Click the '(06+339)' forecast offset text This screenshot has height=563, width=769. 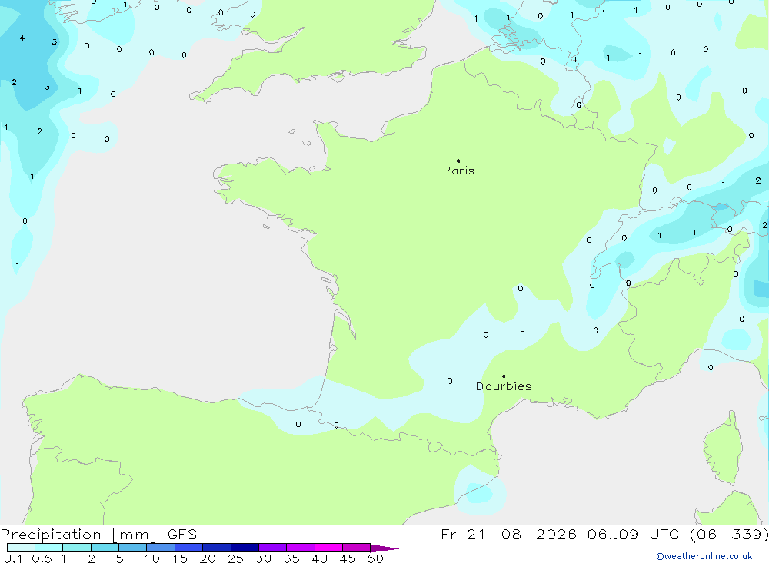[729, 535]
